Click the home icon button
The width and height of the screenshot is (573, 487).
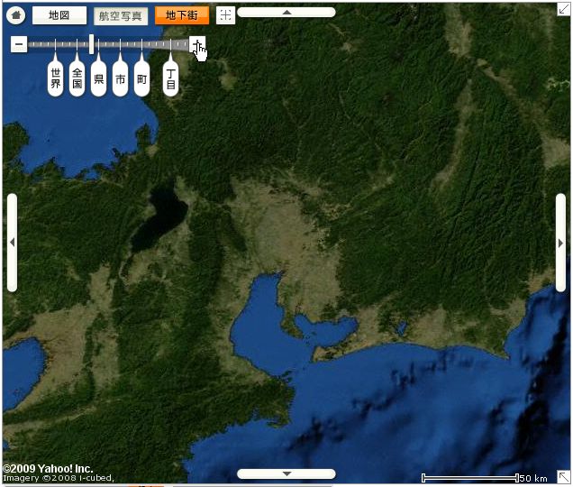click(x=15, y=15)
